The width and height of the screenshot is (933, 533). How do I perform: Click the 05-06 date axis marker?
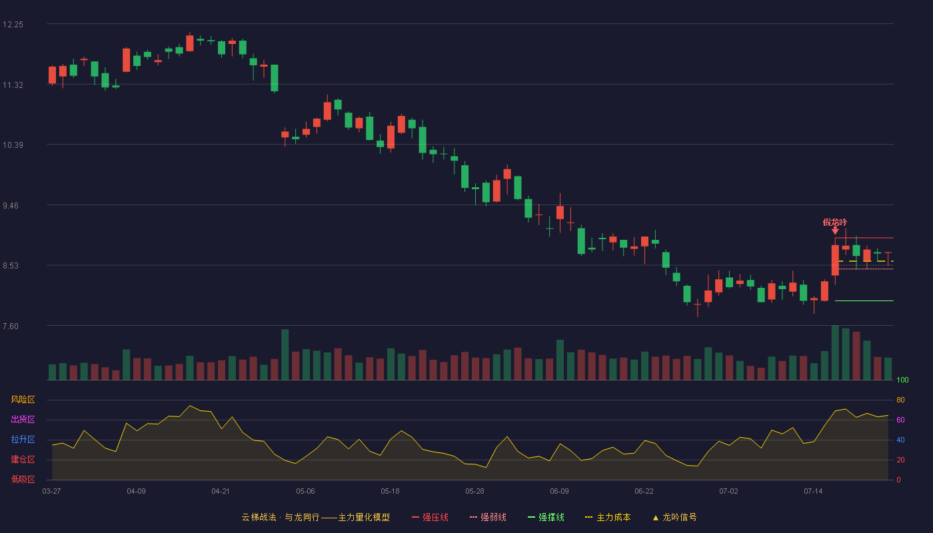(x=305, y=491)
